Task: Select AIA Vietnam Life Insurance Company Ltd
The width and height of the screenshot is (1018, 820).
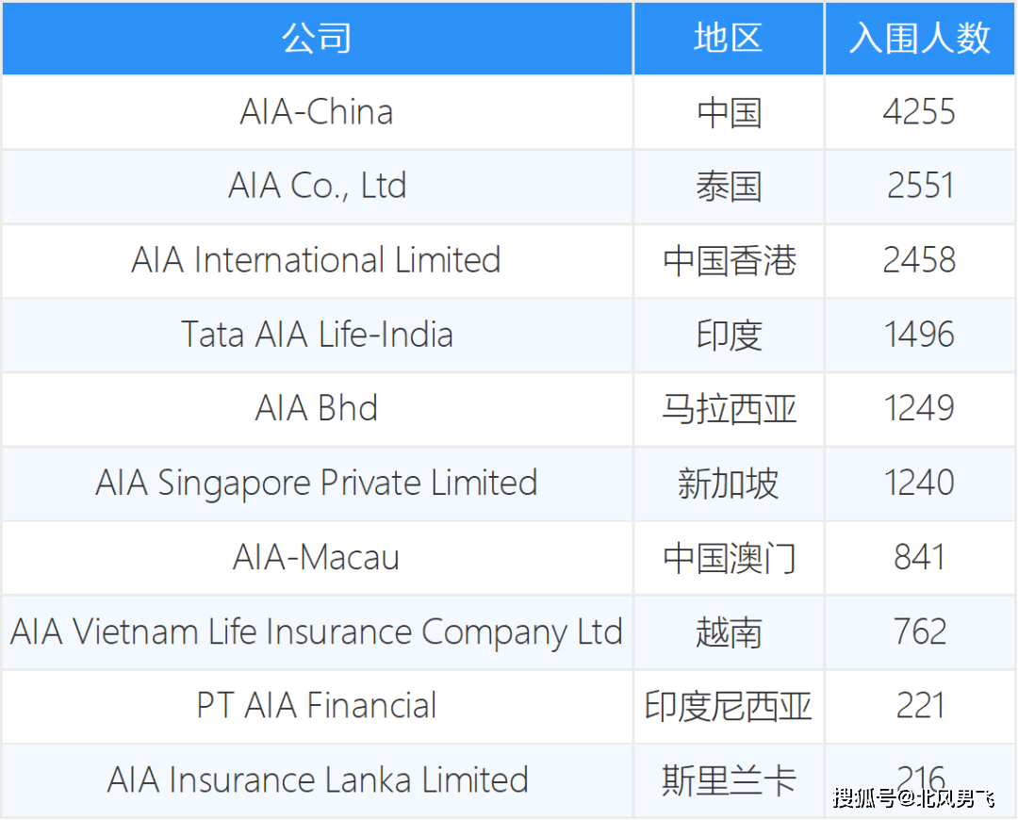Action: [317, 631]
